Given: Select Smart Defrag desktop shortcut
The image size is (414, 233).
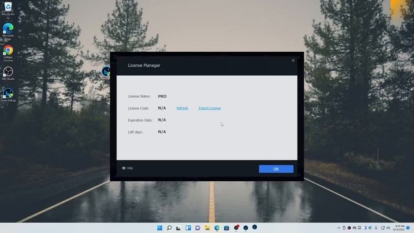Looking at the screenshot, I should [8, 95].
